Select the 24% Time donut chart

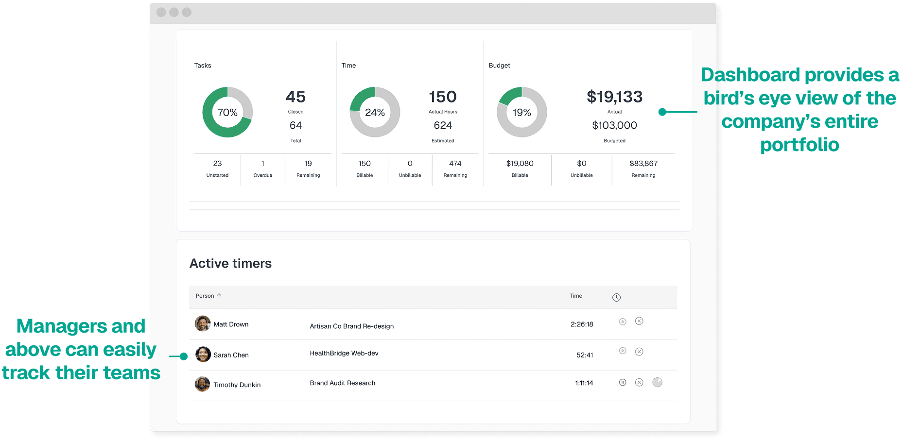(x=375, y=112)
